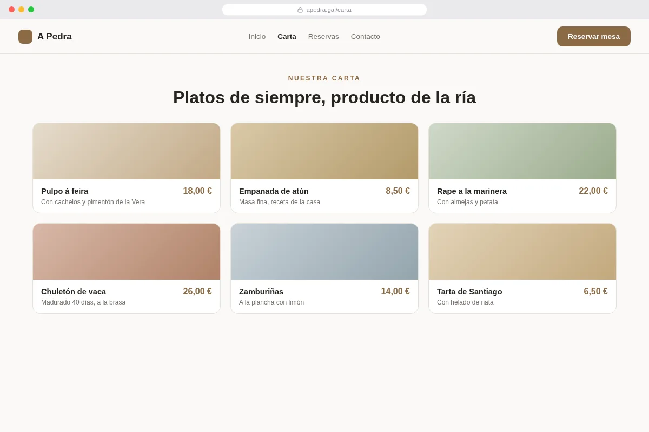The width and height of the screenshot is (649, 432).
Task: Select the Tarta de Santiago title
Action: pyautogui.click(x=469, y=292)
